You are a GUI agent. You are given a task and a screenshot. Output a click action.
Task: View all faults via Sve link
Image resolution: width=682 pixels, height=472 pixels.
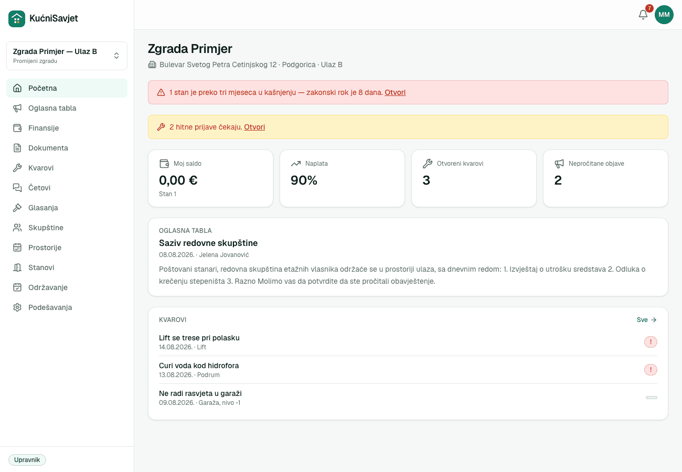647,319
